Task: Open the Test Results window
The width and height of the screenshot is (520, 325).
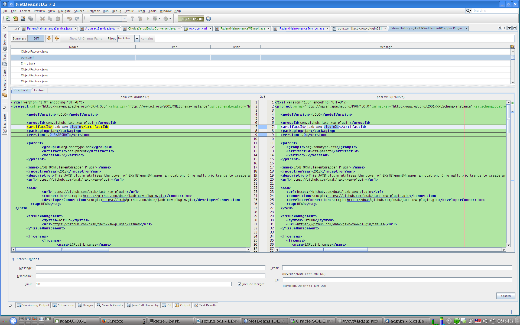Action: pos(205,305)
